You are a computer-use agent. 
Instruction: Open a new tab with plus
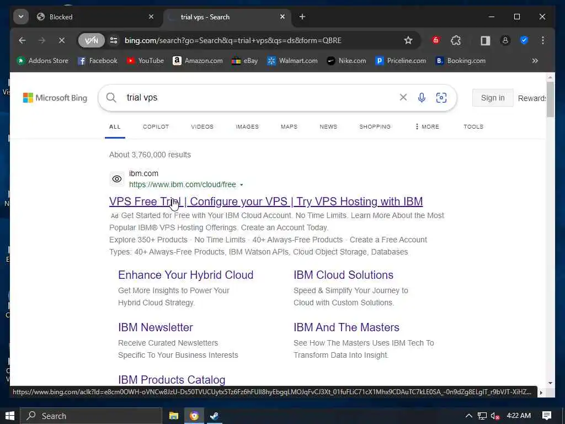pyautogui.click(x=302, y=17)
